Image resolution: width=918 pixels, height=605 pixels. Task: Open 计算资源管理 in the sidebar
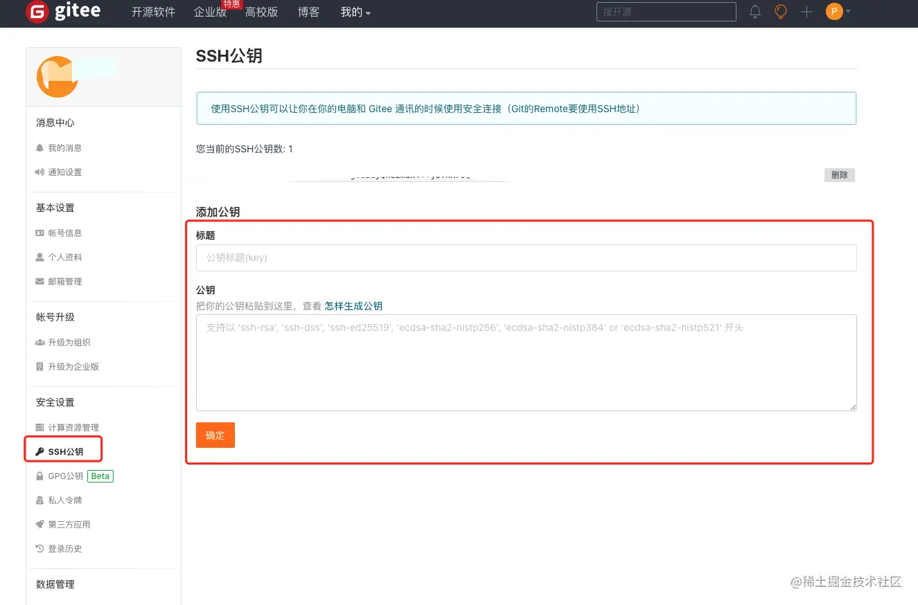coord(73,428)
